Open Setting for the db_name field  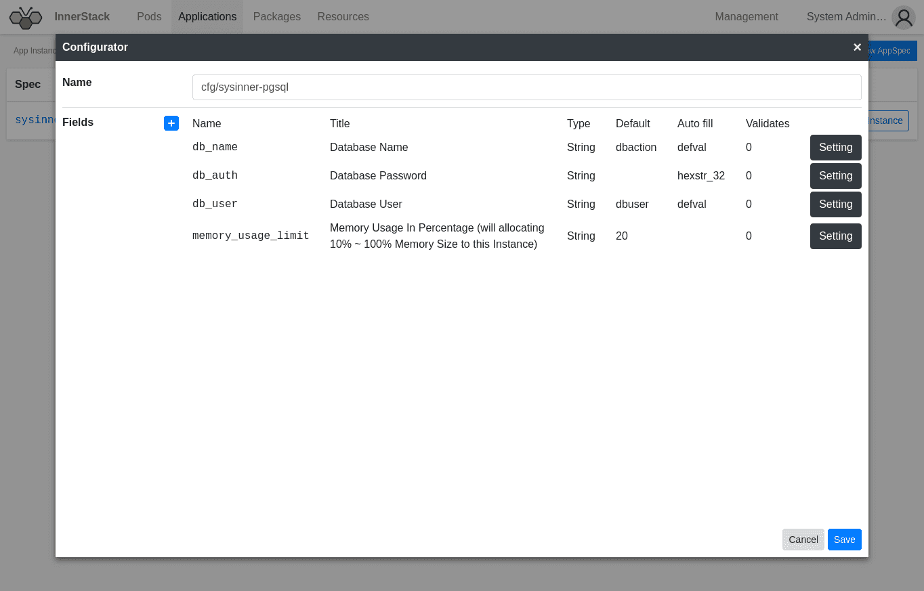coord(835,148)
